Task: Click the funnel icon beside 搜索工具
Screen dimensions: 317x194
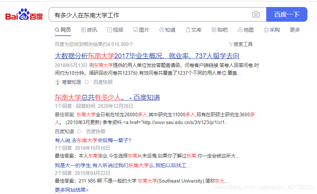Action: coord(231,45)
